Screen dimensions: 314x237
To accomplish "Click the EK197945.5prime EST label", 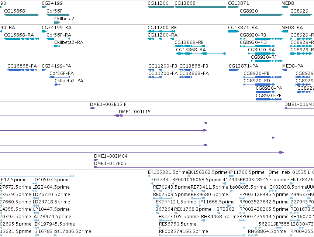I will point(55,224).
